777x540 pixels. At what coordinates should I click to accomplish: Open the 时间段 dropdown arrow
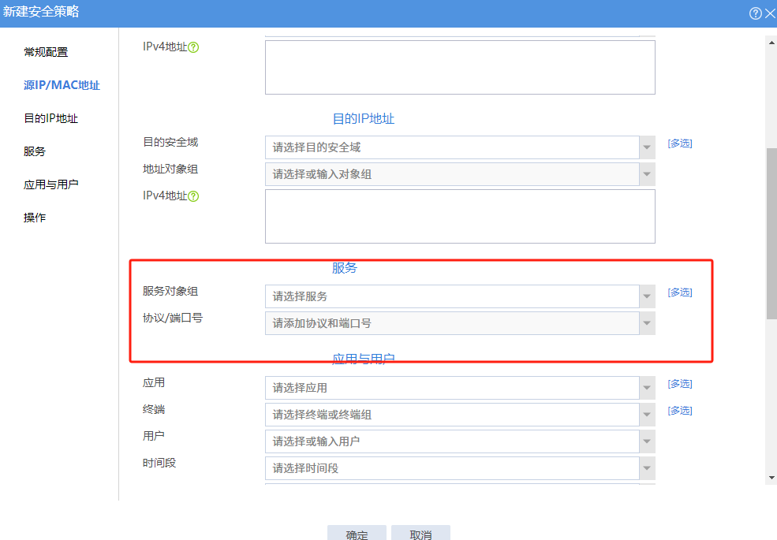click(647, 468)
